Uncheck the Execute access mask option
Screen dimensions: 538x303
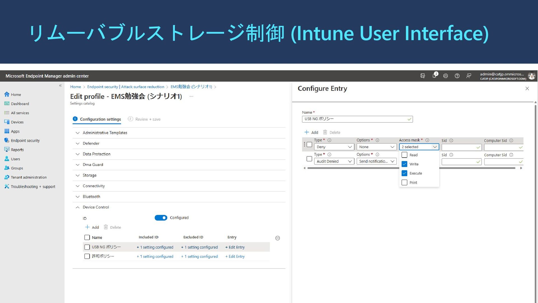pyautogui.click(x=404, y=173)
